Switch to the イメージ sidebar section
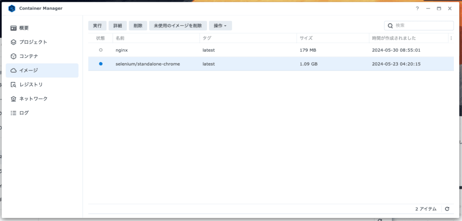 click(x=42, y=70)
